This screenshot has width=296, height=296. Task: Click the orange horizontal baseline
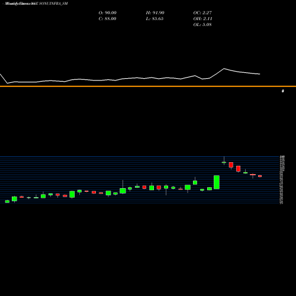tap(148, 86)
